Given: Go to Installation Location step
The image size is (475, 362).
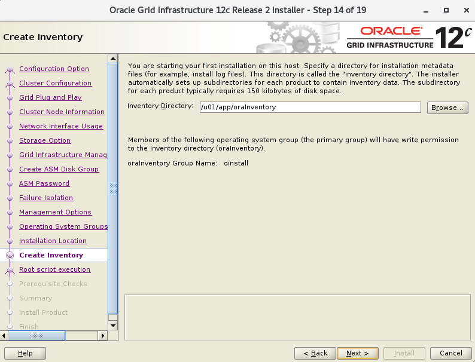Looking at the screenshot, I should click(53, 241).
